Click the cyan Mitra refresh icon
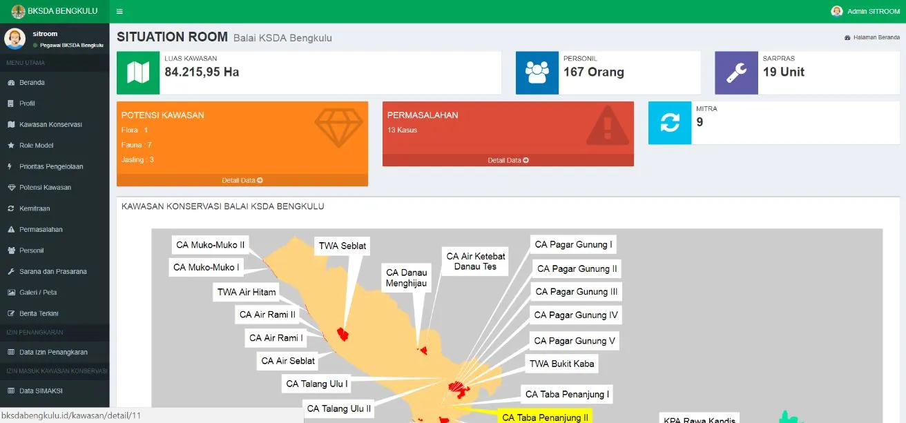This screenshot has height=423, width=906. point(669,123)
